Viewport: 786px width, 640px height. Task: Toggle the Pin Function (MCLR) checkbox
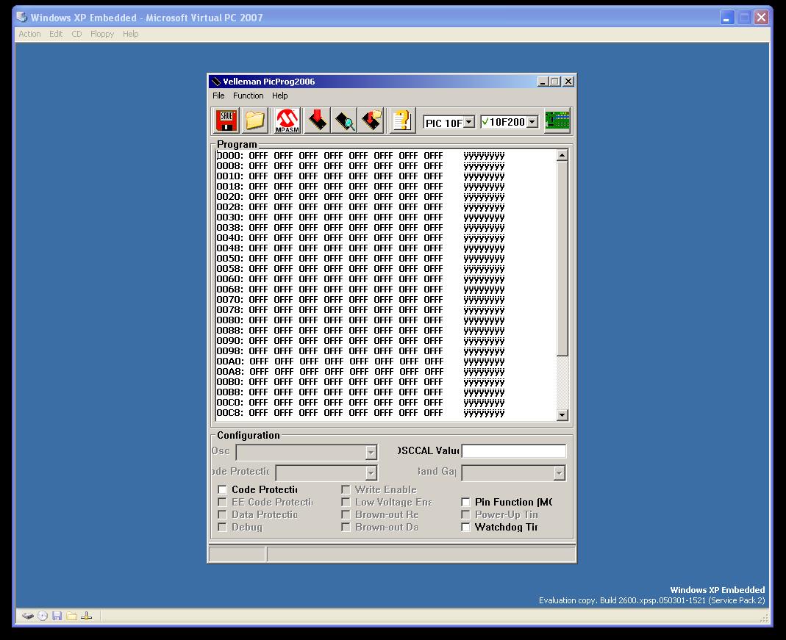tap(465, 503)
